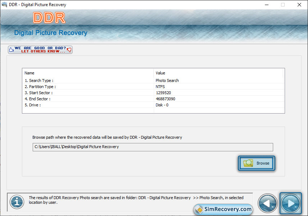The image size is (308, 216).
Task: Click the Name column header
Action: 88,73
